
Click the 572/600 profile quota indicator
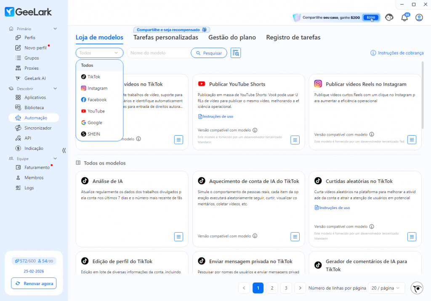[25, 261]
